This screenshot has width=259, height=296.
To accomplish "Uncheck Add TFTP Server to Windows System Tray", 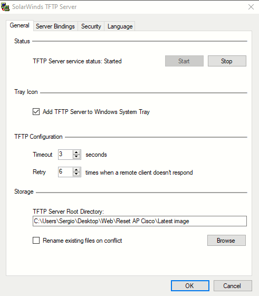I will tap(36, 111).
